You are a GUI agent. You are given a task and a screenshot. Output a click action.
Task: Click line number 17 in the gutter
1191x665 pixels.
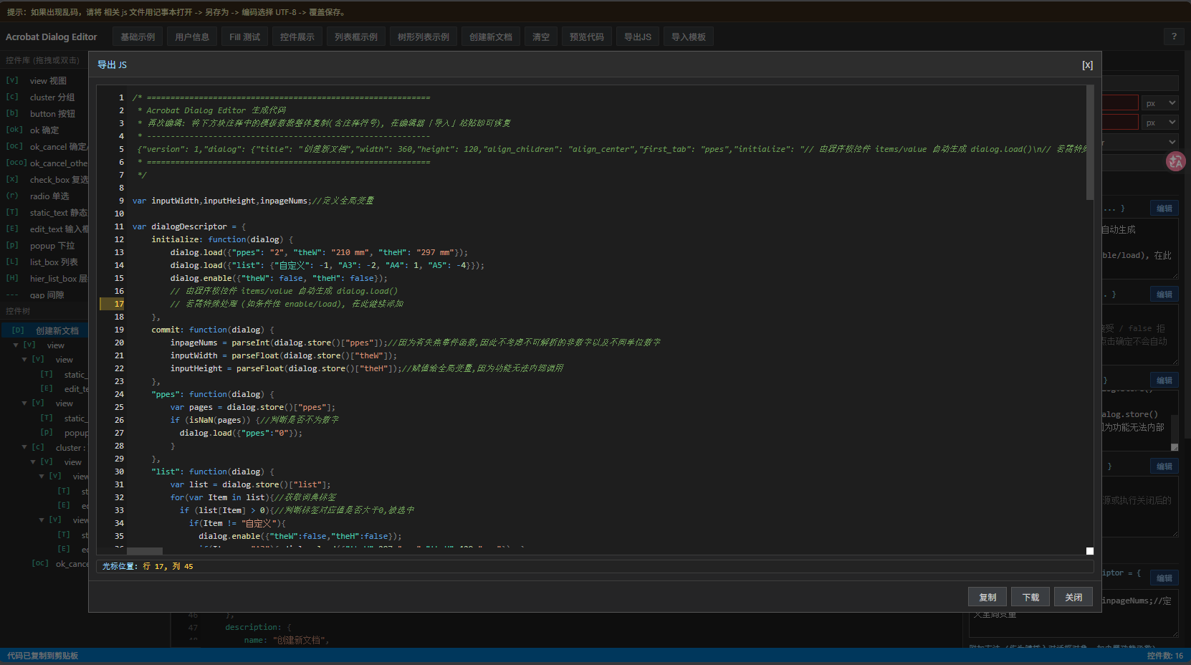click(119, 304)
